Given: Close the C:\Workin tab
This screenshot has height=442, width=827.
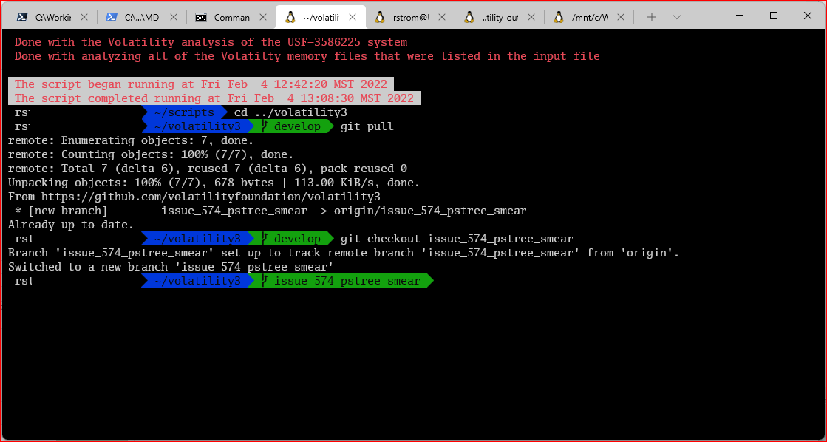Looking at the screenshot, I should coord(84,16).
